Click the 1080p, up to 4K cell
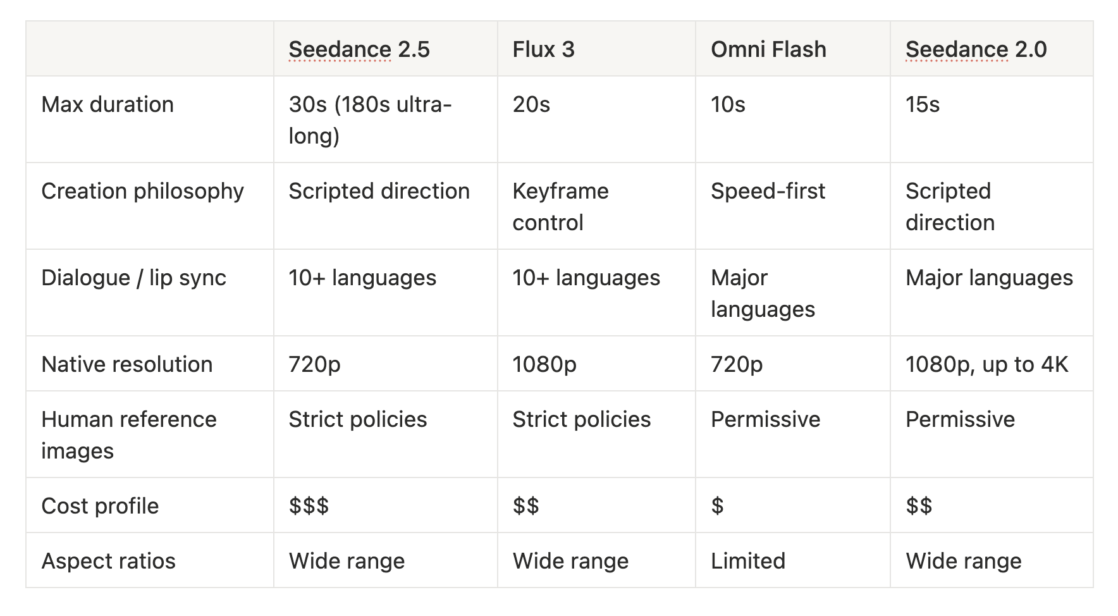The width and height of the screenshot is (1118, 616). click(x=992, y=364)
